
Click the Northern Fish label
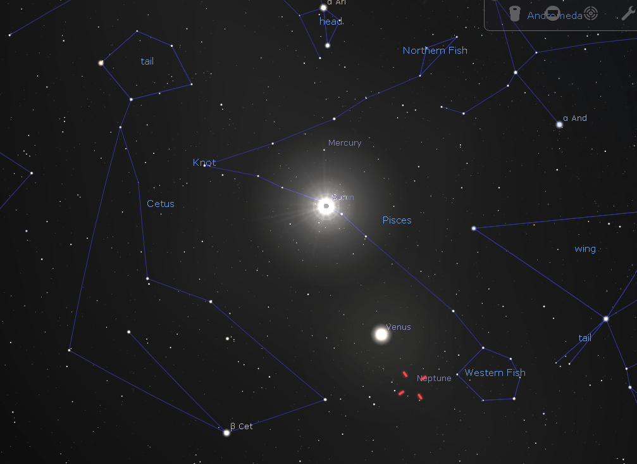[x=435, y=51]
